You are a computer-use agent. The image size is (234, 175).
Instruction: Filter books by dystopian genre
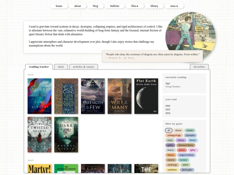[x=190, y=135]
